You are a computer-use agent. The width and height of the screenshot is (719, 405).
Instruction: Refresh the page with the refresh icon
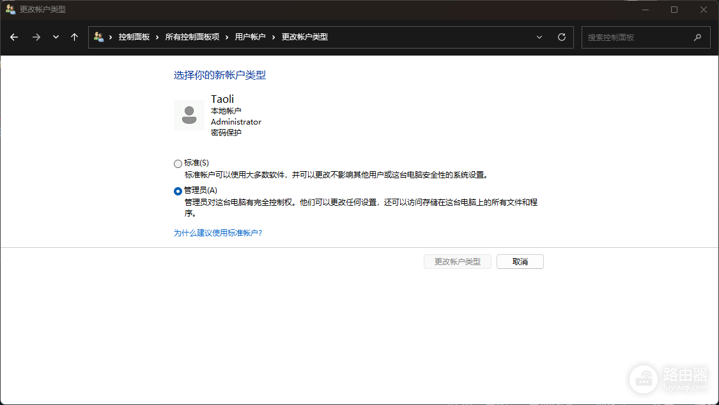click(561, 37)
